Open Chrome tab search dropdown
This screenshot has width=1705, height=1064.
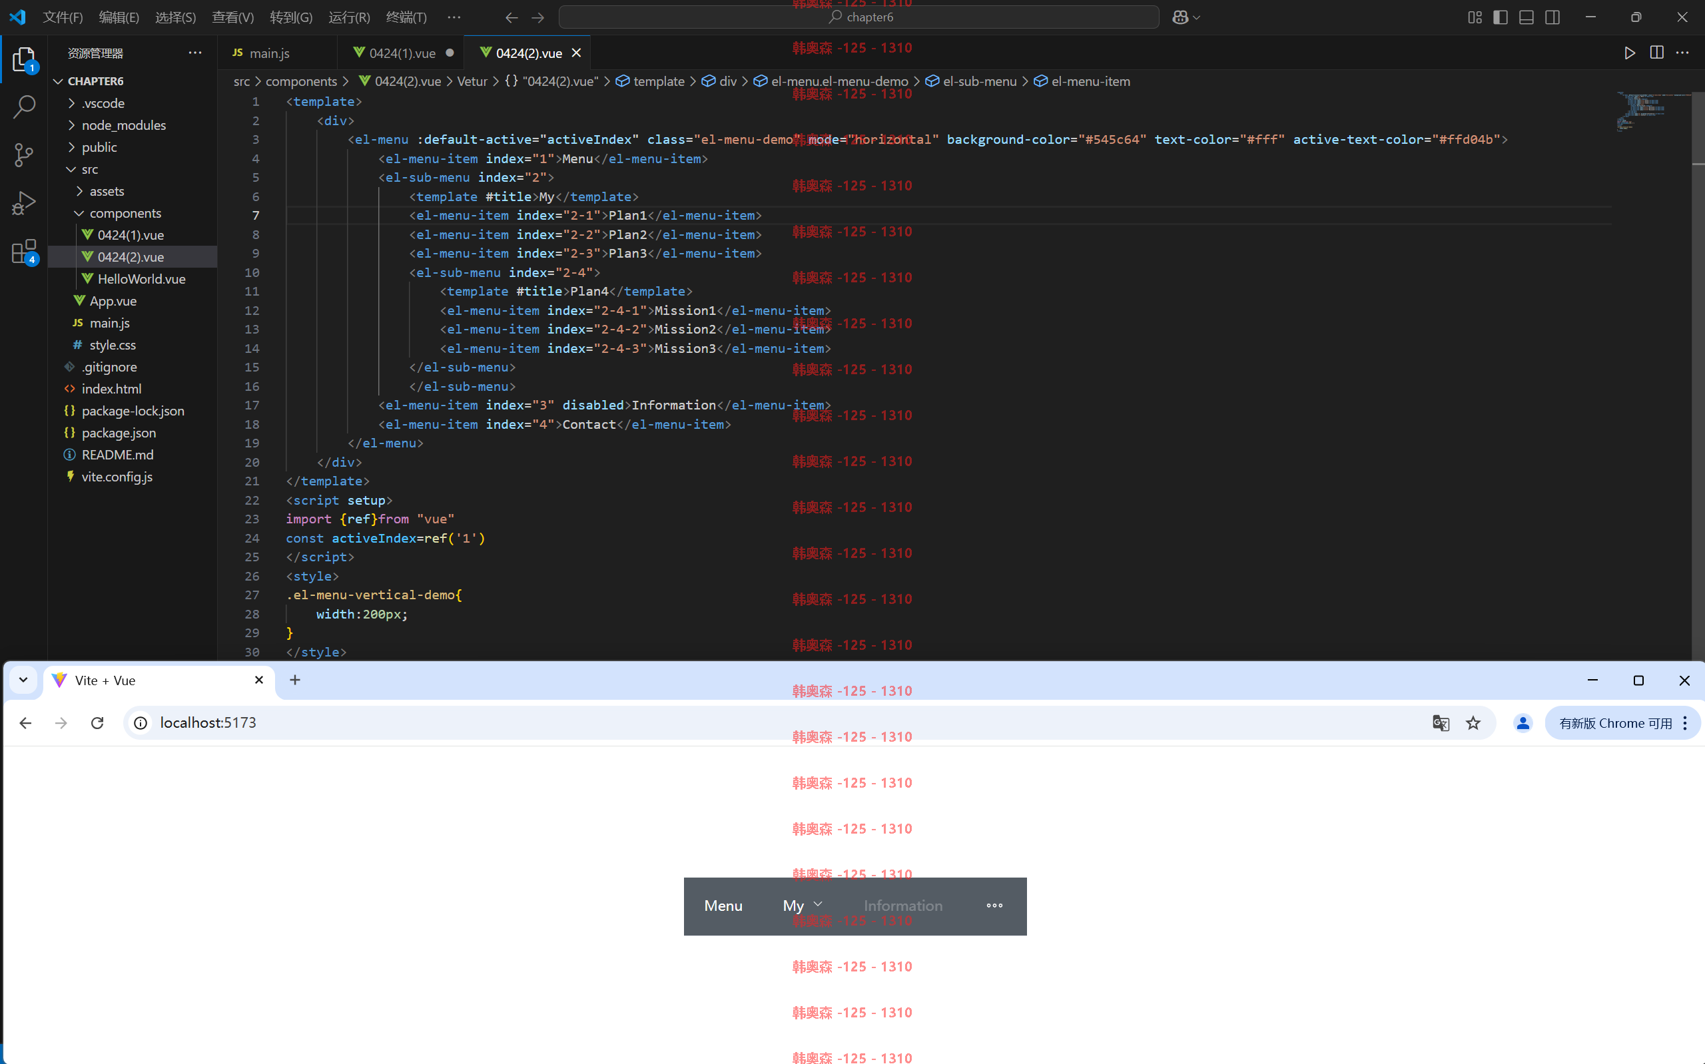point(23,680)
